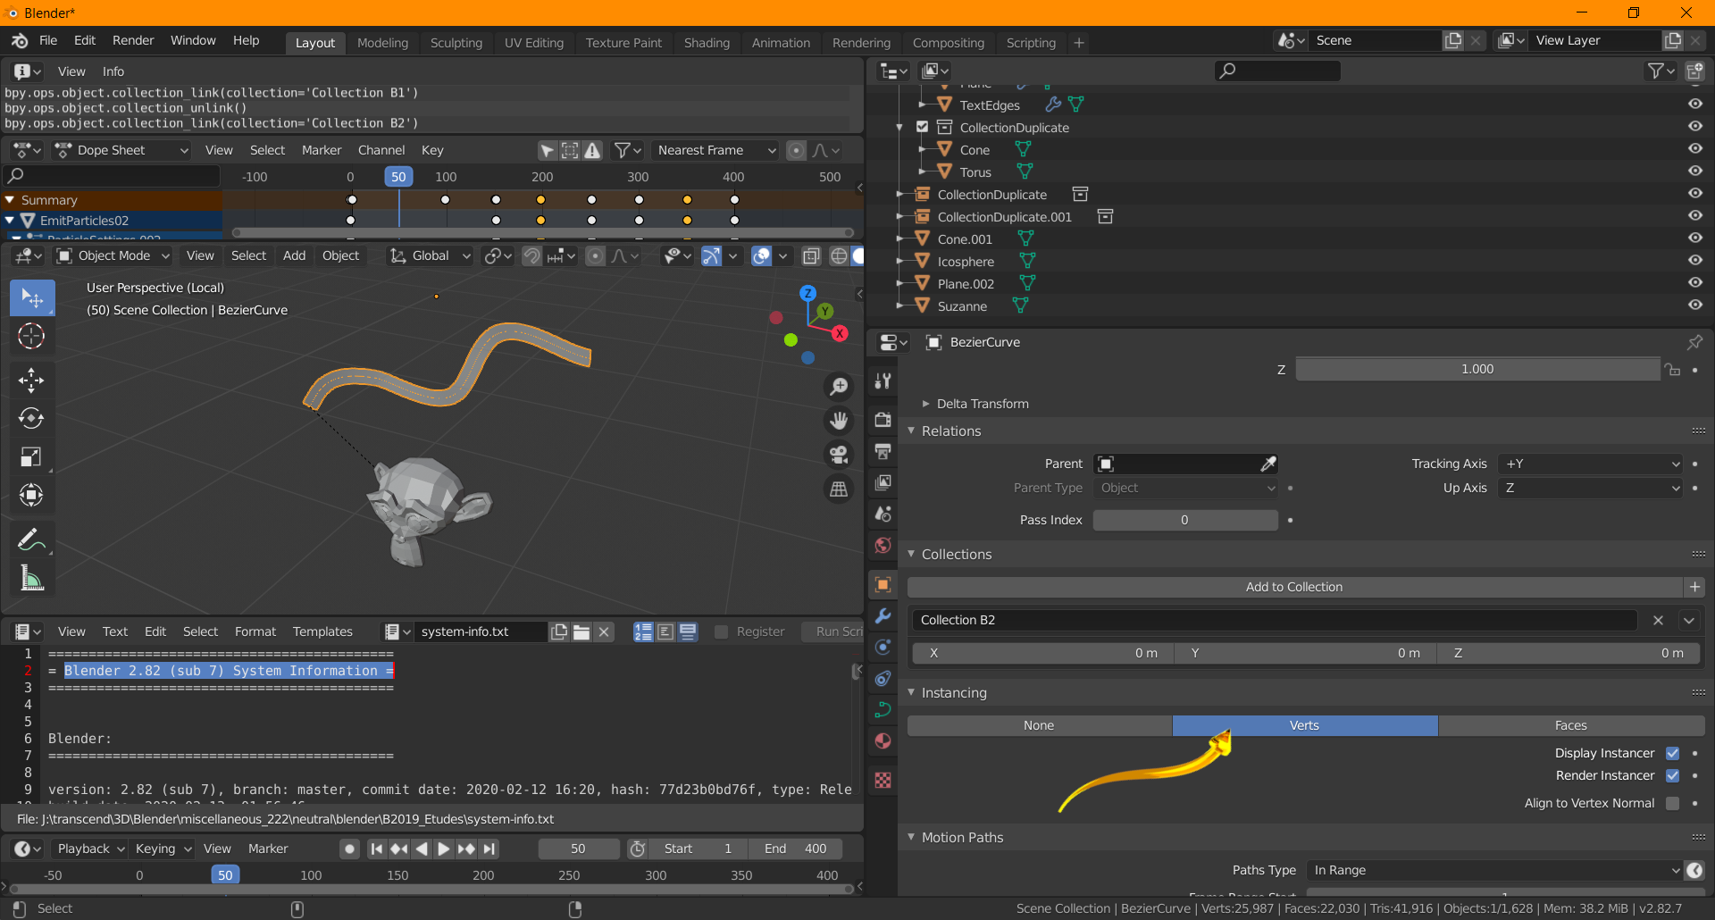Toggle camera view icon in viewport
The height and width of the screenshot is (920, 1715).
point(839,454)
